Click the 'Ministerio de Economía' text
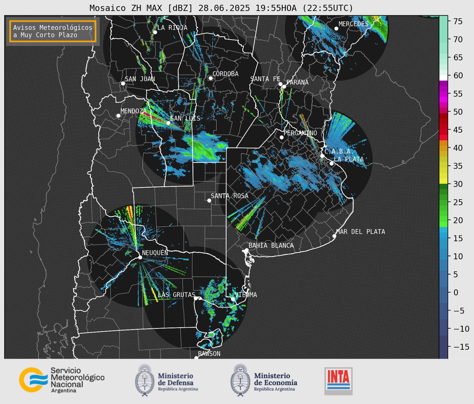The width and height of the screenshot is (474, 404). coord(275,379)
